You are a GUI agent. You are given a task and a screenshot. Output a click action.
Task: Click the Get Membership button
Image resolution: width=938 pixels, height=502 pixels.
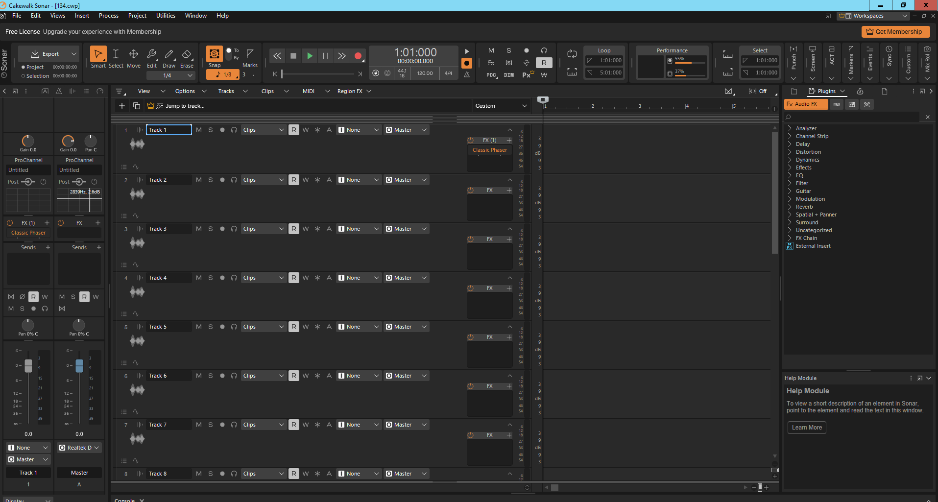pyautogui.click(x=895, y=32)
